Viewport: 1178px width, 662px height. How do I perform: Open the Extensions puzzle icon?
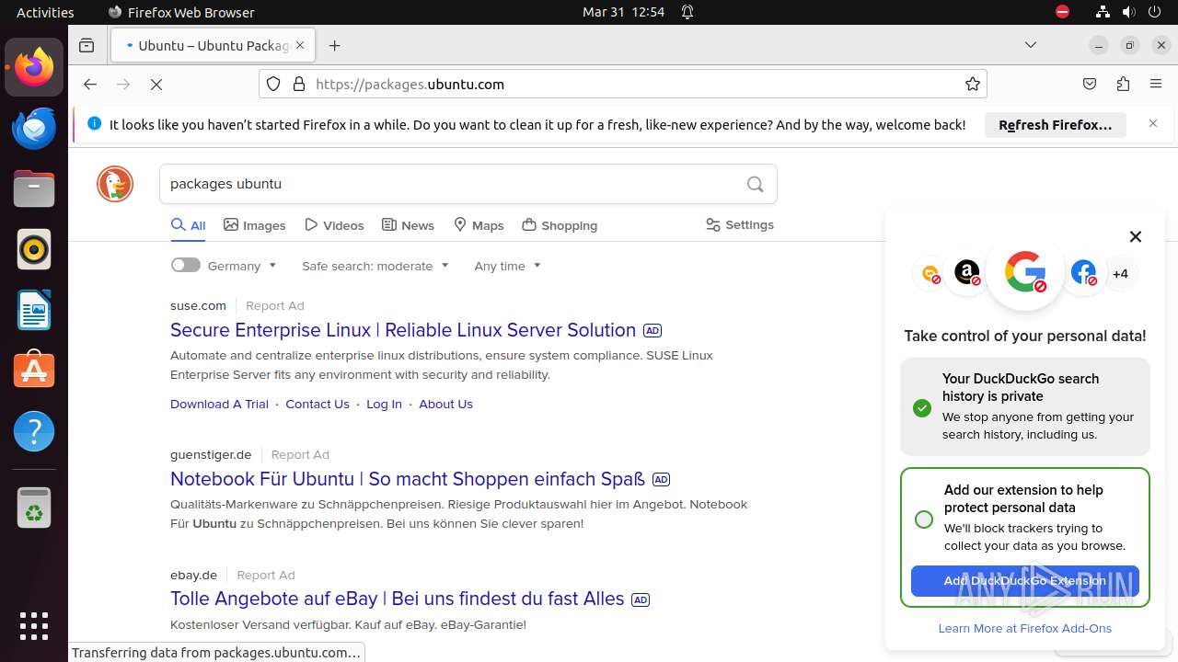click(x=1123, y=84)
